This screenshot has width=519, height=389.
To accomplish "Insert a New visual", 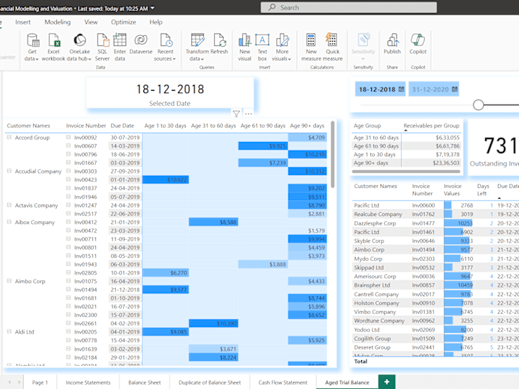I will click(244, 48).
